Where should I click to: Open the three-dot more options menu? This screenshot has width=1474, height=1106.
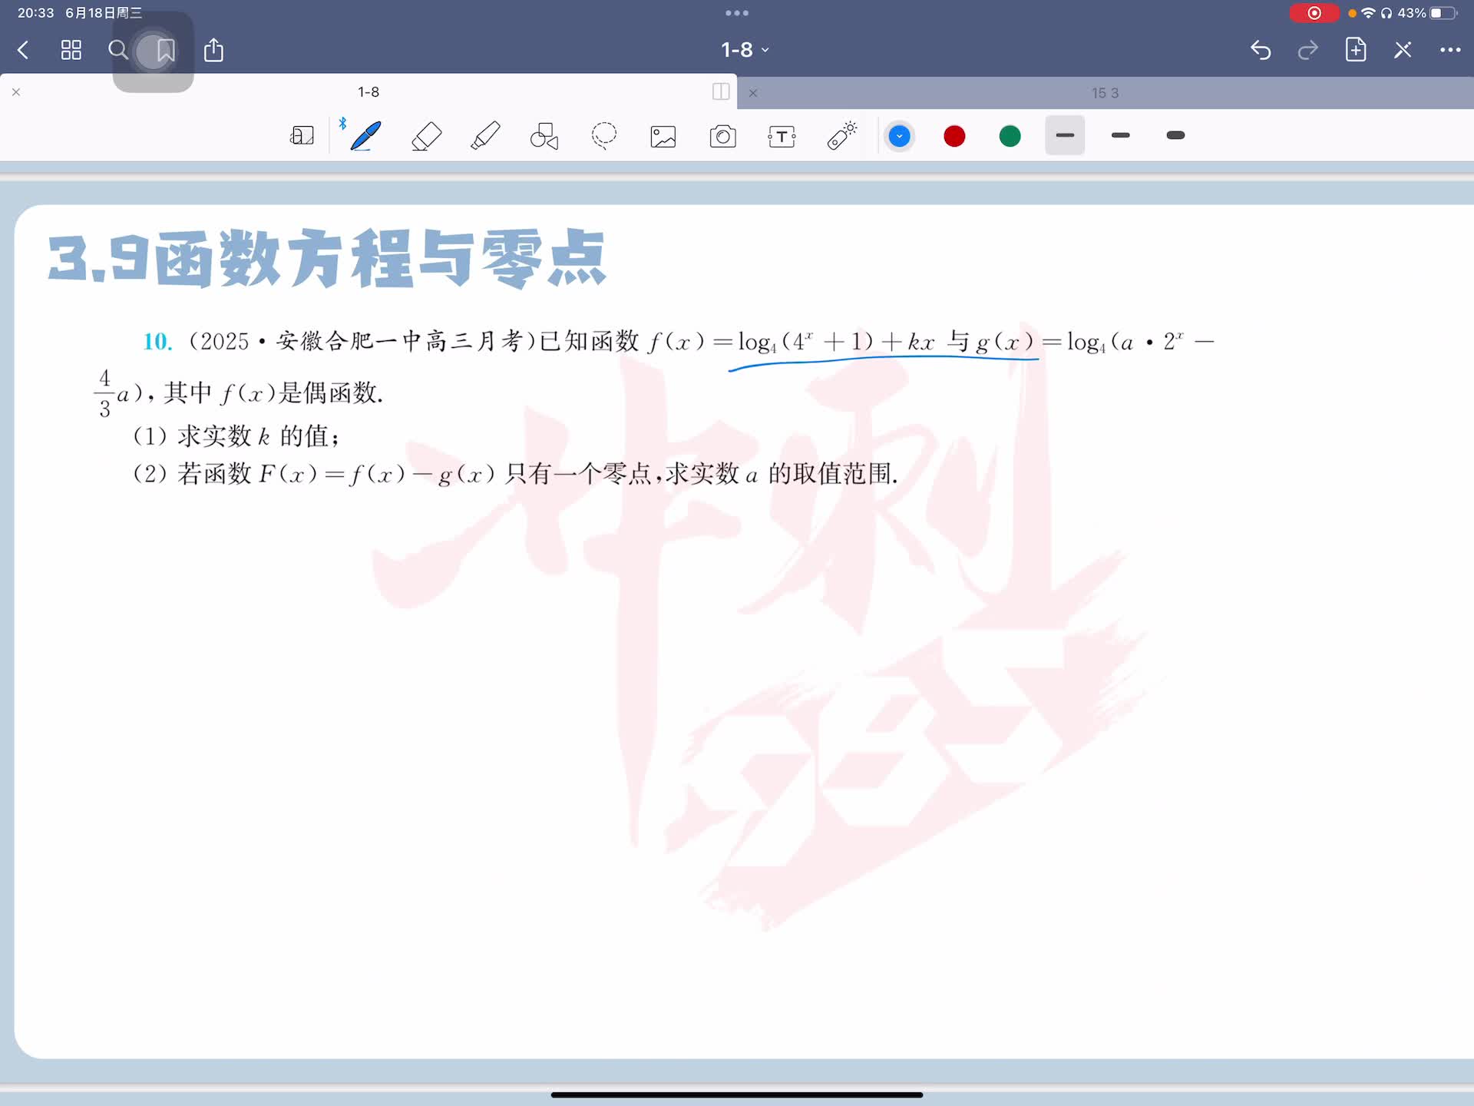tap(1449, 51)
